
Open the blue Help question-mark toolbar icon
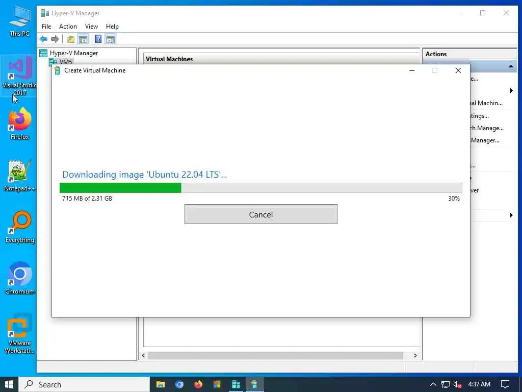tap(98, 39)
